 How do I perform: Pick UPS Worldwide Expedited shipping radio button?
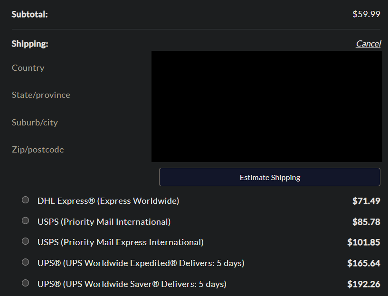pyautogui.click(x=25, y=262)
